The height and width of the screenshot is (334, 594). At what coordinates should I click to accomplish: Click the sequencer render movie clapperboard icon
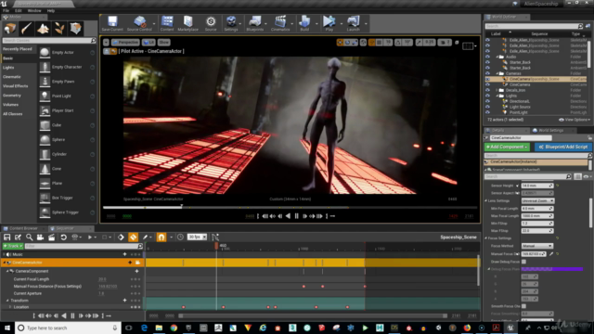(52, 238)
